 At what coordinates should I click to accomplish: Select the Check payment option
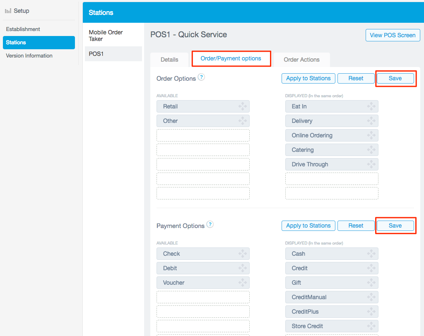203,254
